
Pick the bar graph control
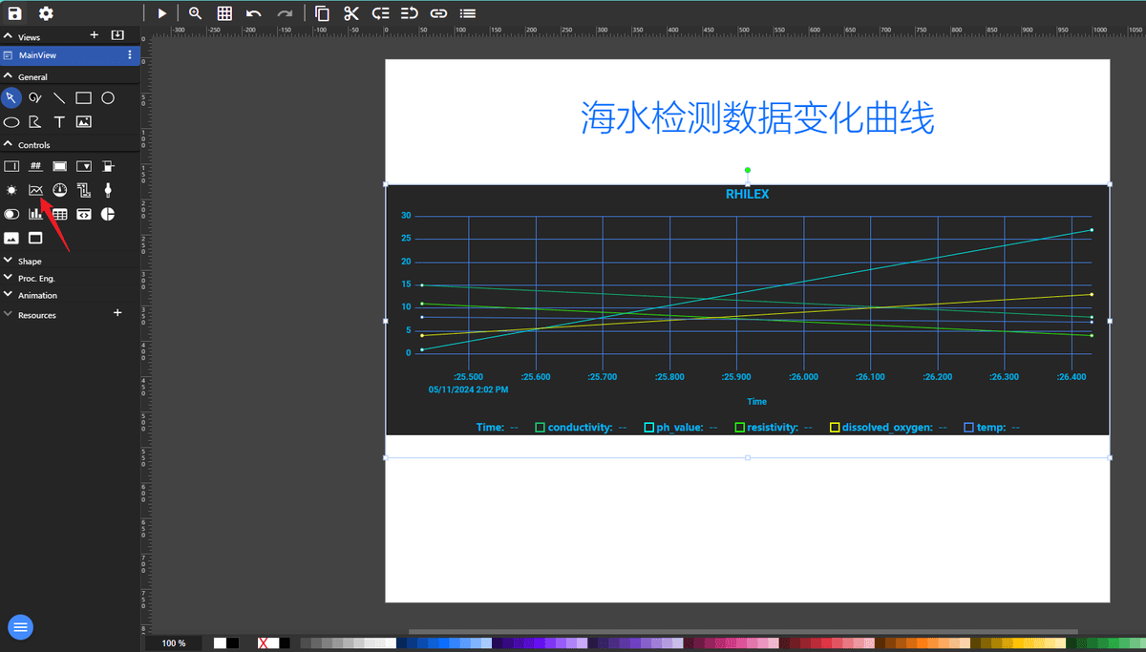point(35,214)
